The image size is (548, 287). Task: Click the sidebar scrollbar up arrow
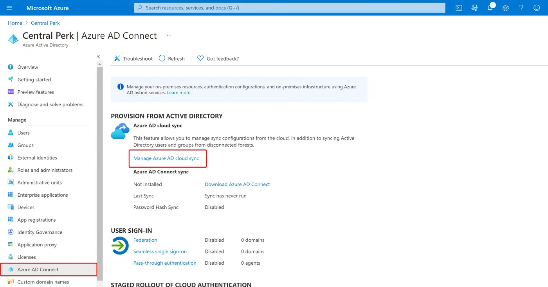coord(99,64)
